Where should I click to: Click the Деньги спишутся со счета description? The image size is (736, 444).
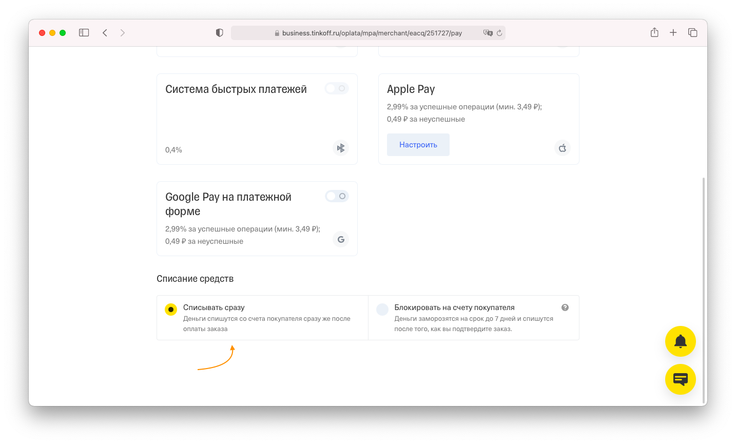[x=267, y=324]
